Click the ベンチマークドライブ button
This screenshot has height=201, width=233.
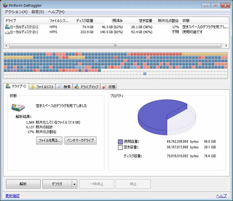(80, 140)
